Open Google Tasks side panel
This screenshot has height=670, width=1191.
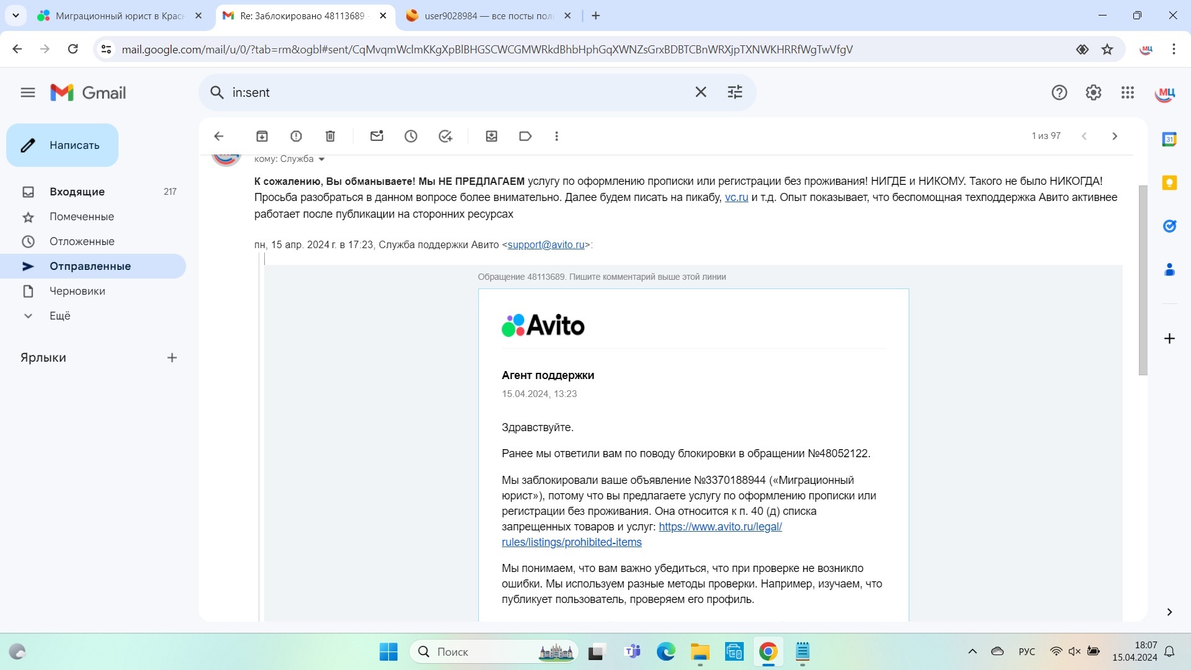1169,226
